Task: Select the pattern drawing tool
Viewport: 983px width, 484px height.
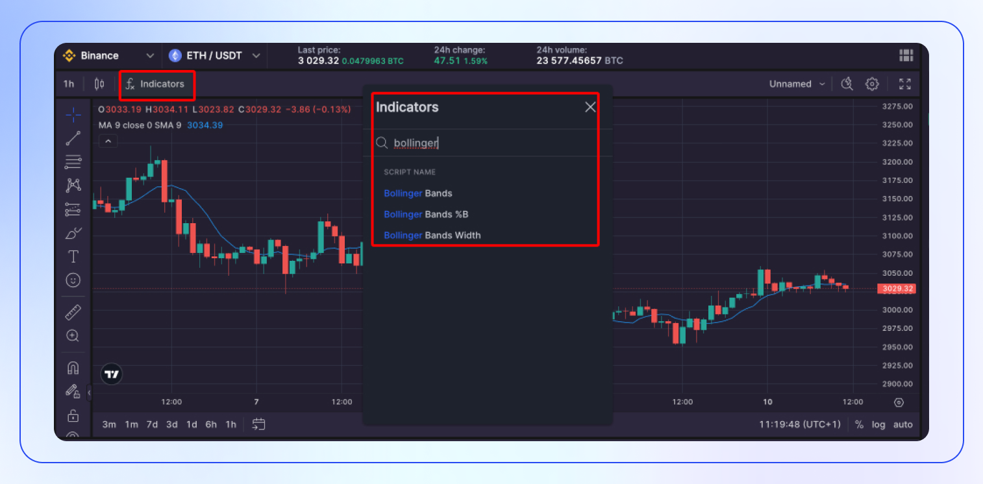Action: 73,185
